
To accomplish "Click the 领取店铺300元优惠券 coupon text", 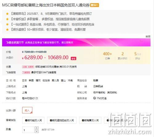I will (x=56, y=67).
